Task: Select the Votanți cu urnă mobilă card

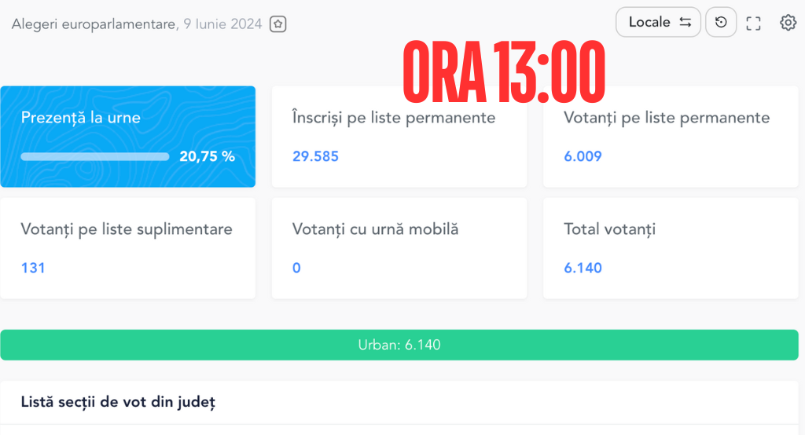Action: click(x=399, y=248)
